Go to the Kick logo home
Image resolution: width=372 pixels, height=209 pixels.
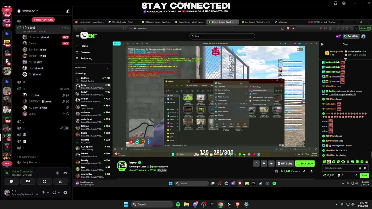click(88, 36)
